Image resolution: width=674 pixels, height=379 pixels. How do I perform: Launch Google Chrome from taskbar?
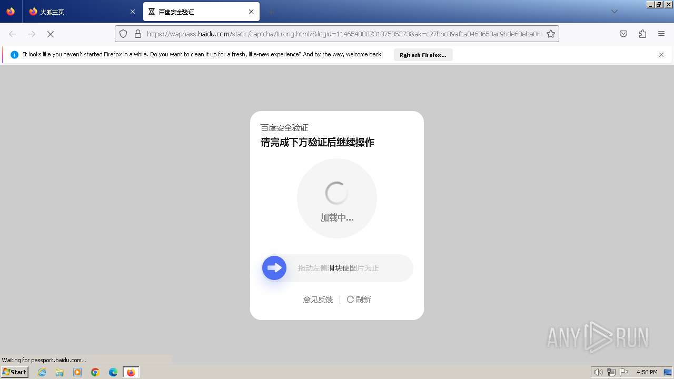[x=95, y=372]
